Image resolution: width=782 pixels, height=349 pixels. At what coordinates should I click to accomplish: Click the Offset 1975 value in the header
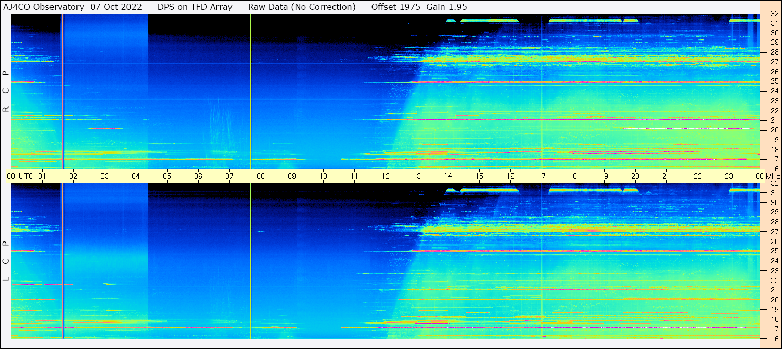(x=396, y=7)
